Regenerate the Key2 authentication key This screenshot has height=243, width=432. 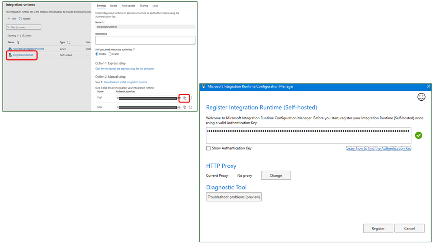click(190, 107)
